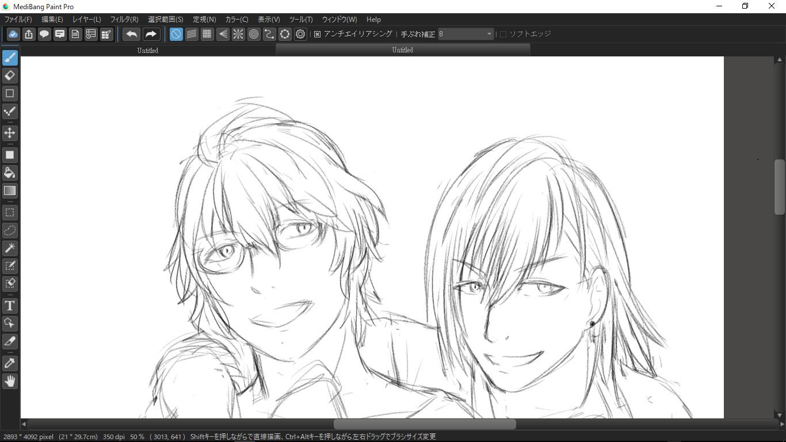Select the Bucket fill tool

10,173
